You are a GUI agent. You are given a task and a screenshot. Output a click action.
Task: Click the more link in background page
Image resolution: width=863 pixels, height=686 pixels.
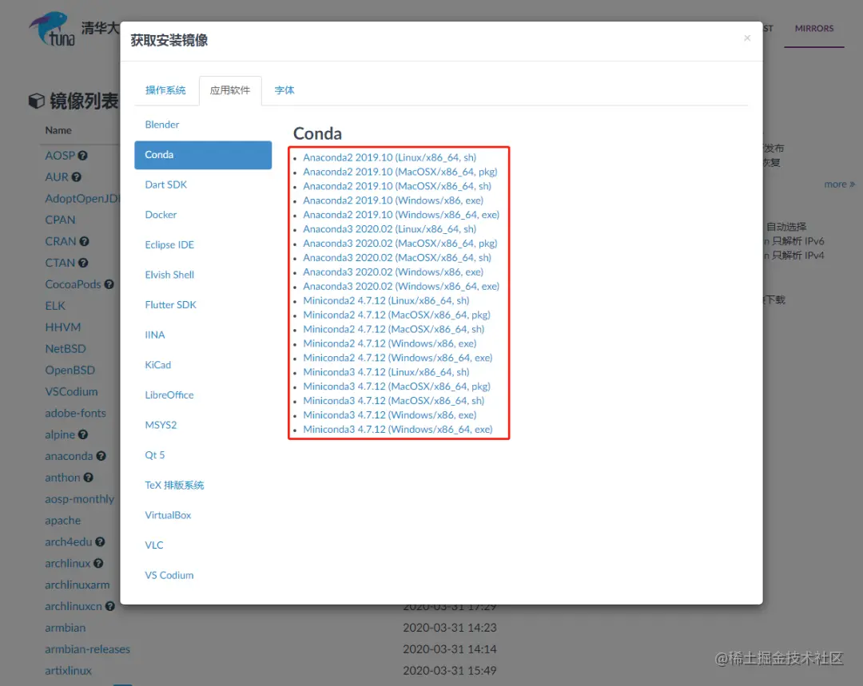tap(839, 184)
